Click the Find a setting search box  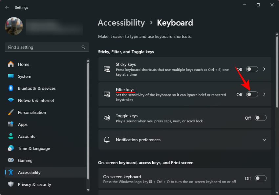(x=47, y=47)
